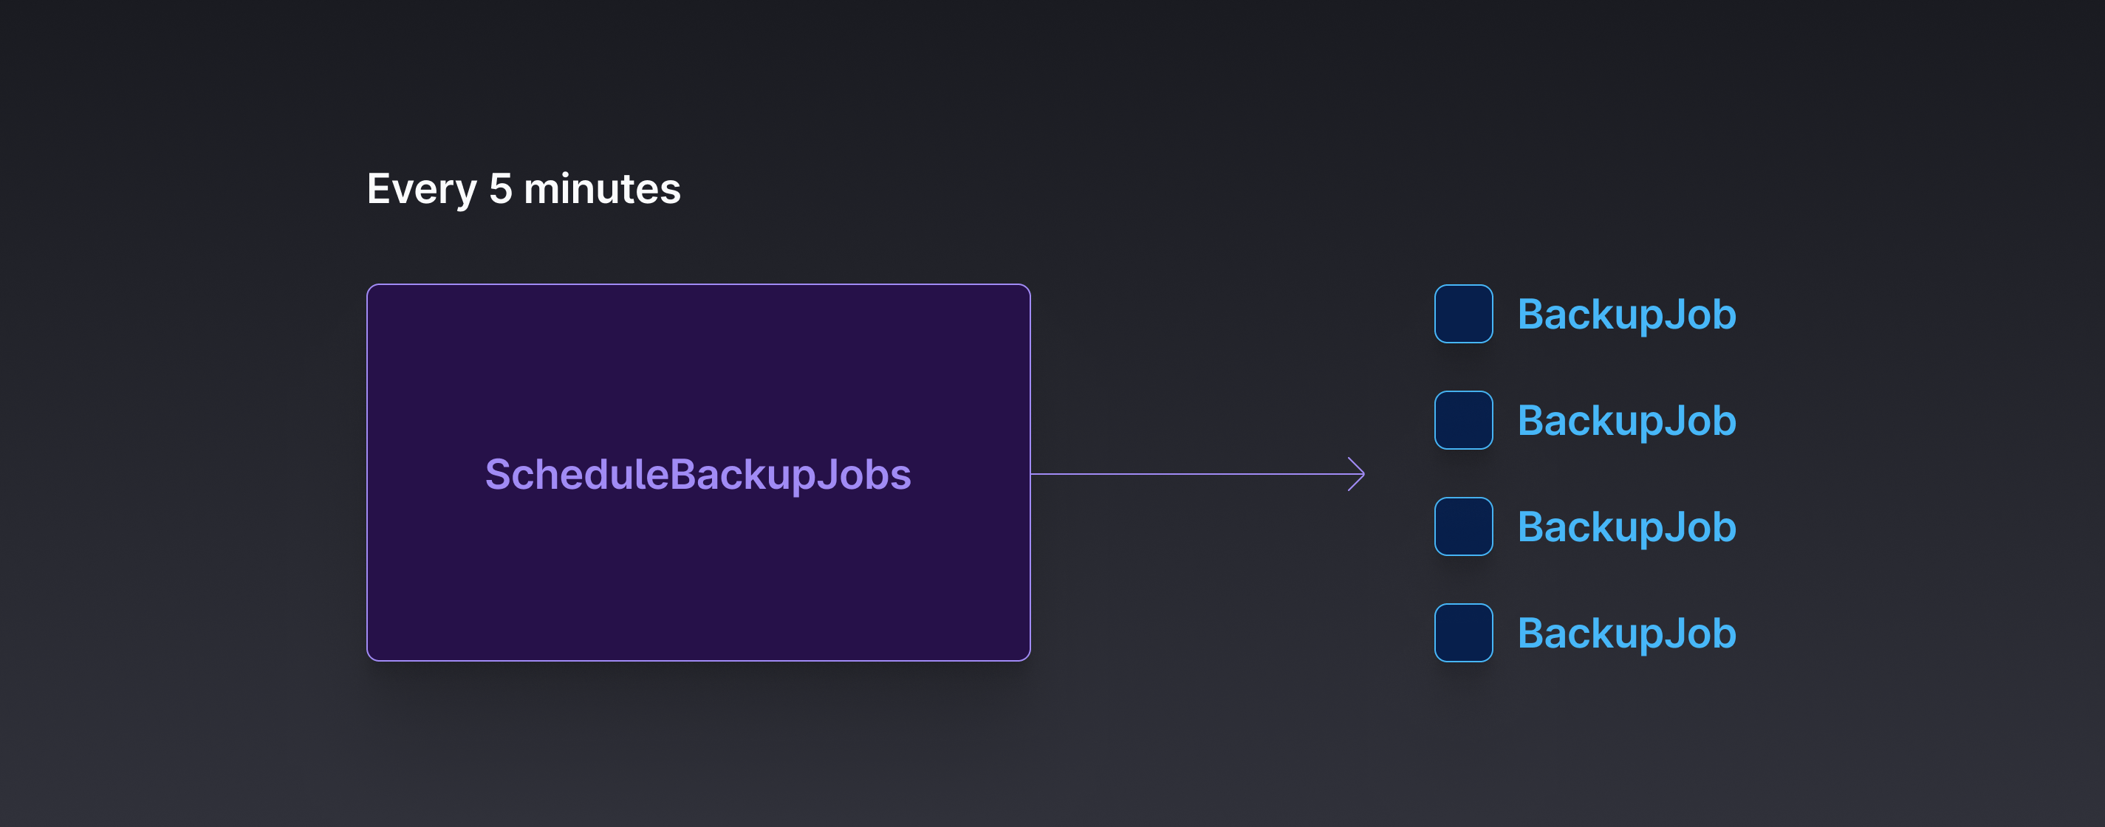Click the Every 5 minutes heading
The height and width of the screenshot is (827, 2105).
[524, 188]
